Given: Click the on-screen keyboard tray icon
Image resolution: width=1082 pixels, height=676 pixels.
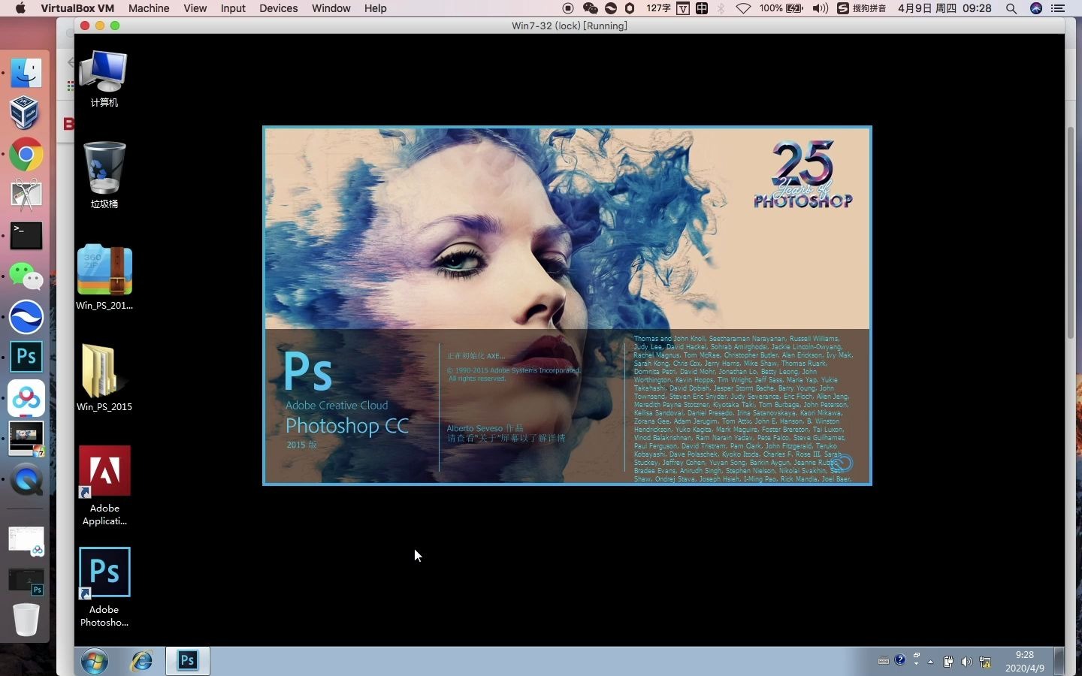Looking at the screenshot, I should pos(884,661).
